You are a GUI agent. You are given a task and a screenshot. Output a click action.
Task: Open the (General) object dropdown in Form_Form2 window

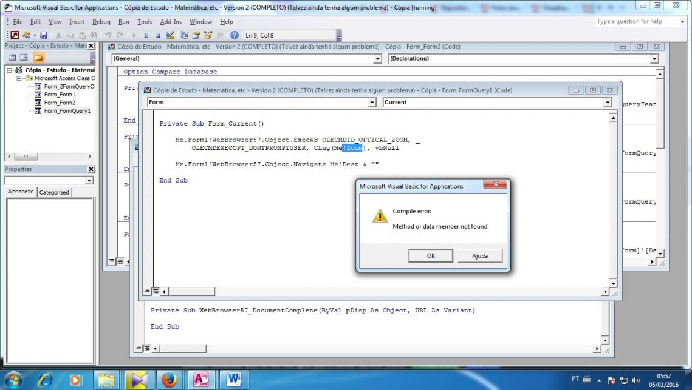pyautogui.click(x=377, y=59)
